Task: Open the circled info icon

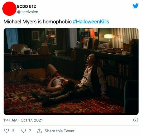Action: [136, 120]
